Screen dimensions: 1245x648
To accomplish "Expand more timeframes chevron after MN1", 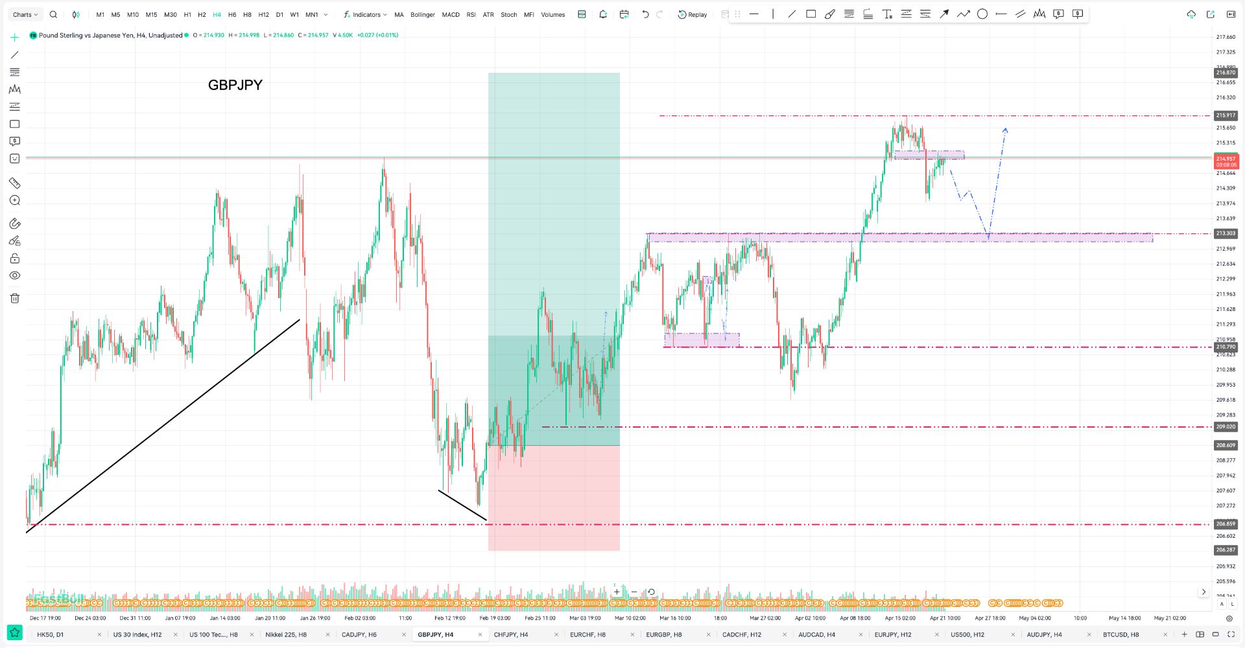I will [x=326, y=14].
